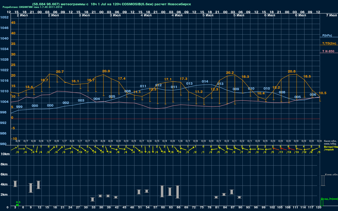Select the 1052 pressure axis tick
The width and height of the screenshot is (338, 211).
(x=4, y=17)
